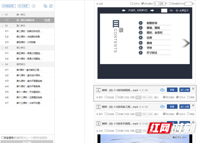Select chapter 4.6 第十二课时 立面图的绘制
The width and height of the screenshot is (197, 143).
pyautogui.click(x=27, y=97)
